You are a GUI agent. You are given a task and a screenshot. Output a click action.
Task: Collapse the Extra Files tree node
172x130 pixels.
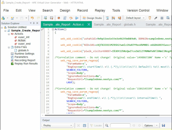[9, 47]
